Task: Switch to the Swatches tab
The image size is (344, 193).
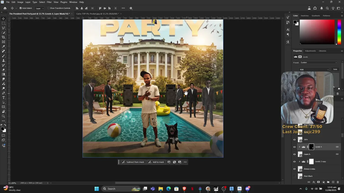Action: (x=304, y=16)
